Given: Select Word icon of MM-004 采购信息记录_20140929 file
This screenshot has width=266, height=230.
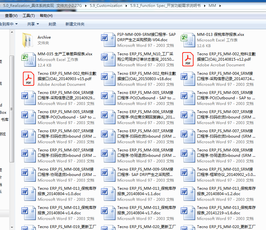Looking at the screenshot, I should (x=28, y=98).
